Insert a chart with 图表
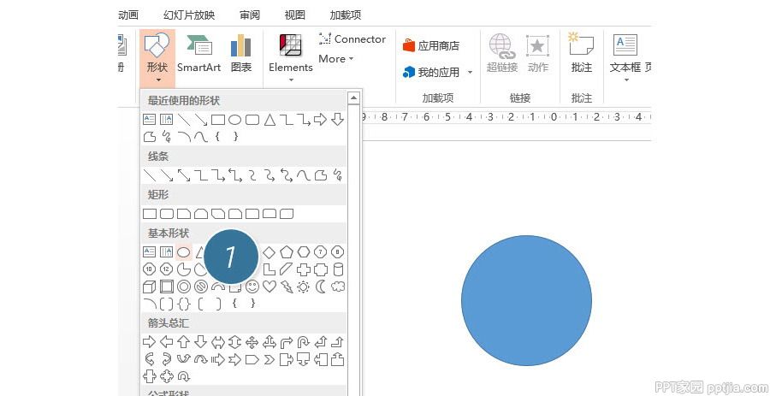The height and width of the screenshot is (396, 770). point(241,54)
